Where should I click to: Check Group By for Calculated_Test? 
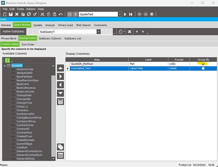click(203, 68)
